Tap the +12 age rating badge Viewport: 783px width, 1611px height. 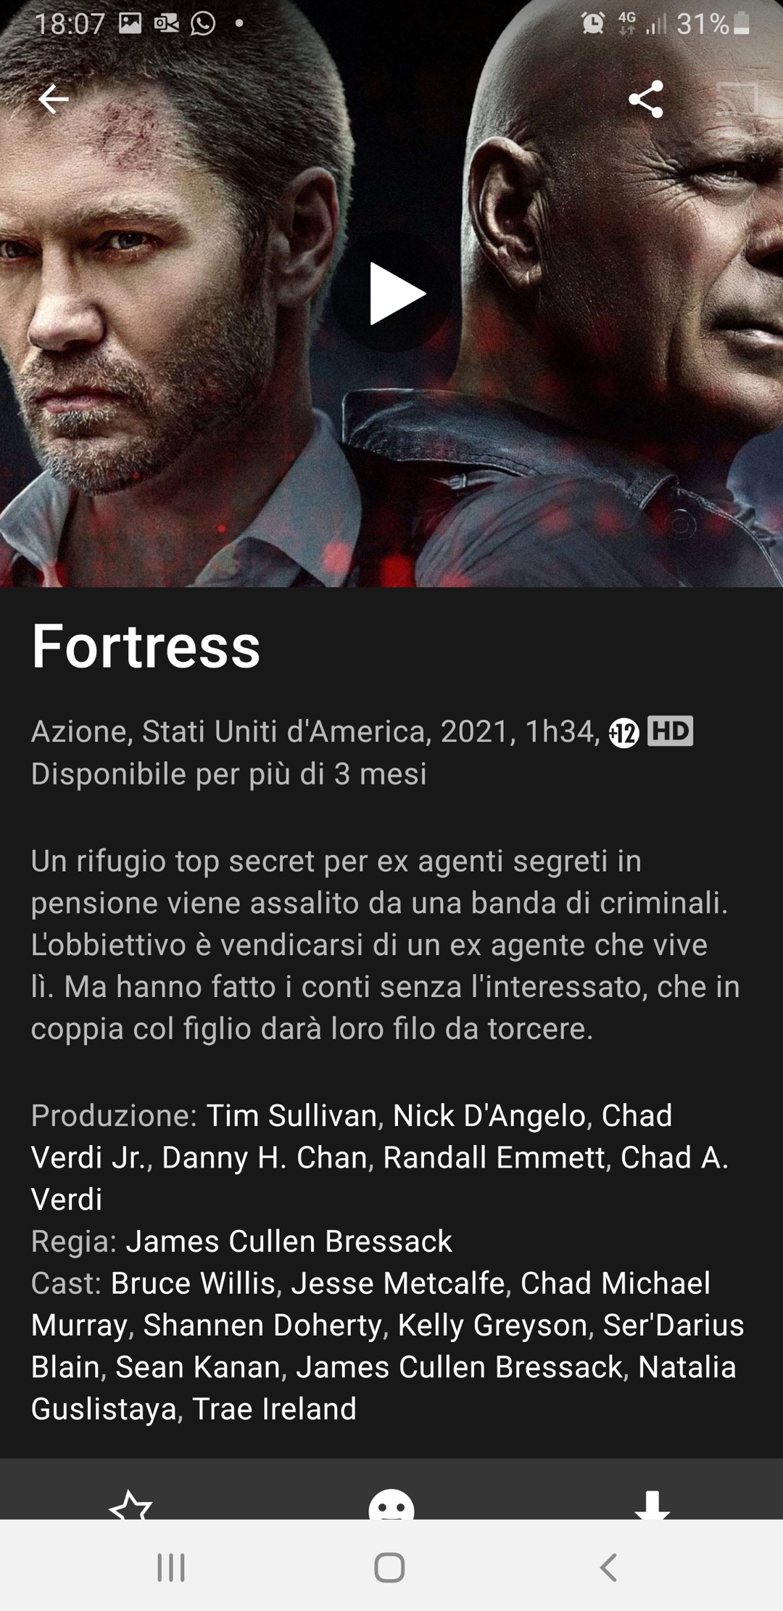coord(623,733)
